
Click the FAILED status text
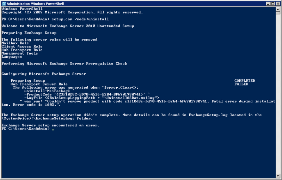coord(241,84)
